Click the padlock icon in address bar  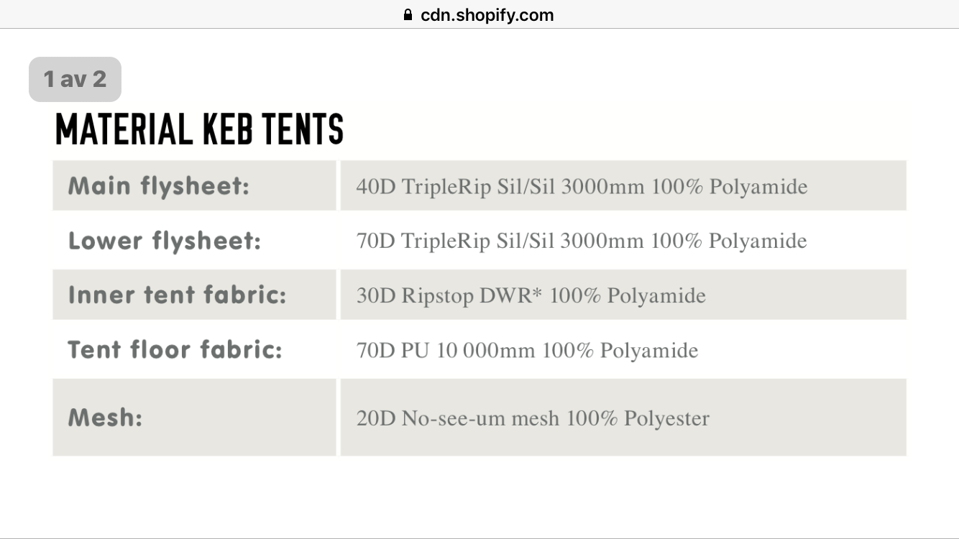[x=409, y=15]
